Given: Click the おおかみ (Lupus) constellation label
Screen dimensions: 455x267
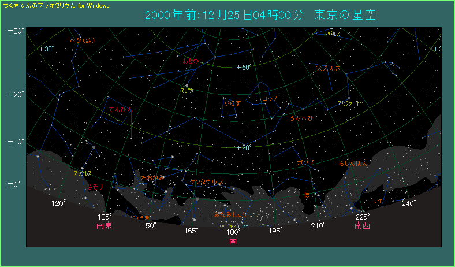Looking at the screenshot, I should coord(153,177).
